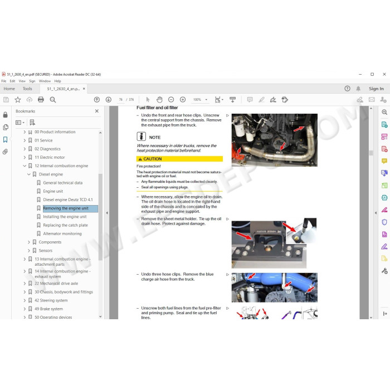Open Alternator monitoring bookmark
The width and height of the screenshot is (390, 390).
coord(62,234)
